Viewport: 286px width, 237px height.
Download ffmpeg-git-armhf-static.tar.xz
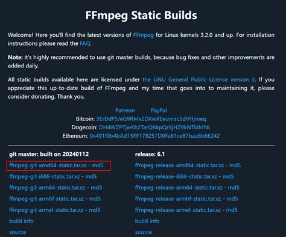[x=46, y=199]
